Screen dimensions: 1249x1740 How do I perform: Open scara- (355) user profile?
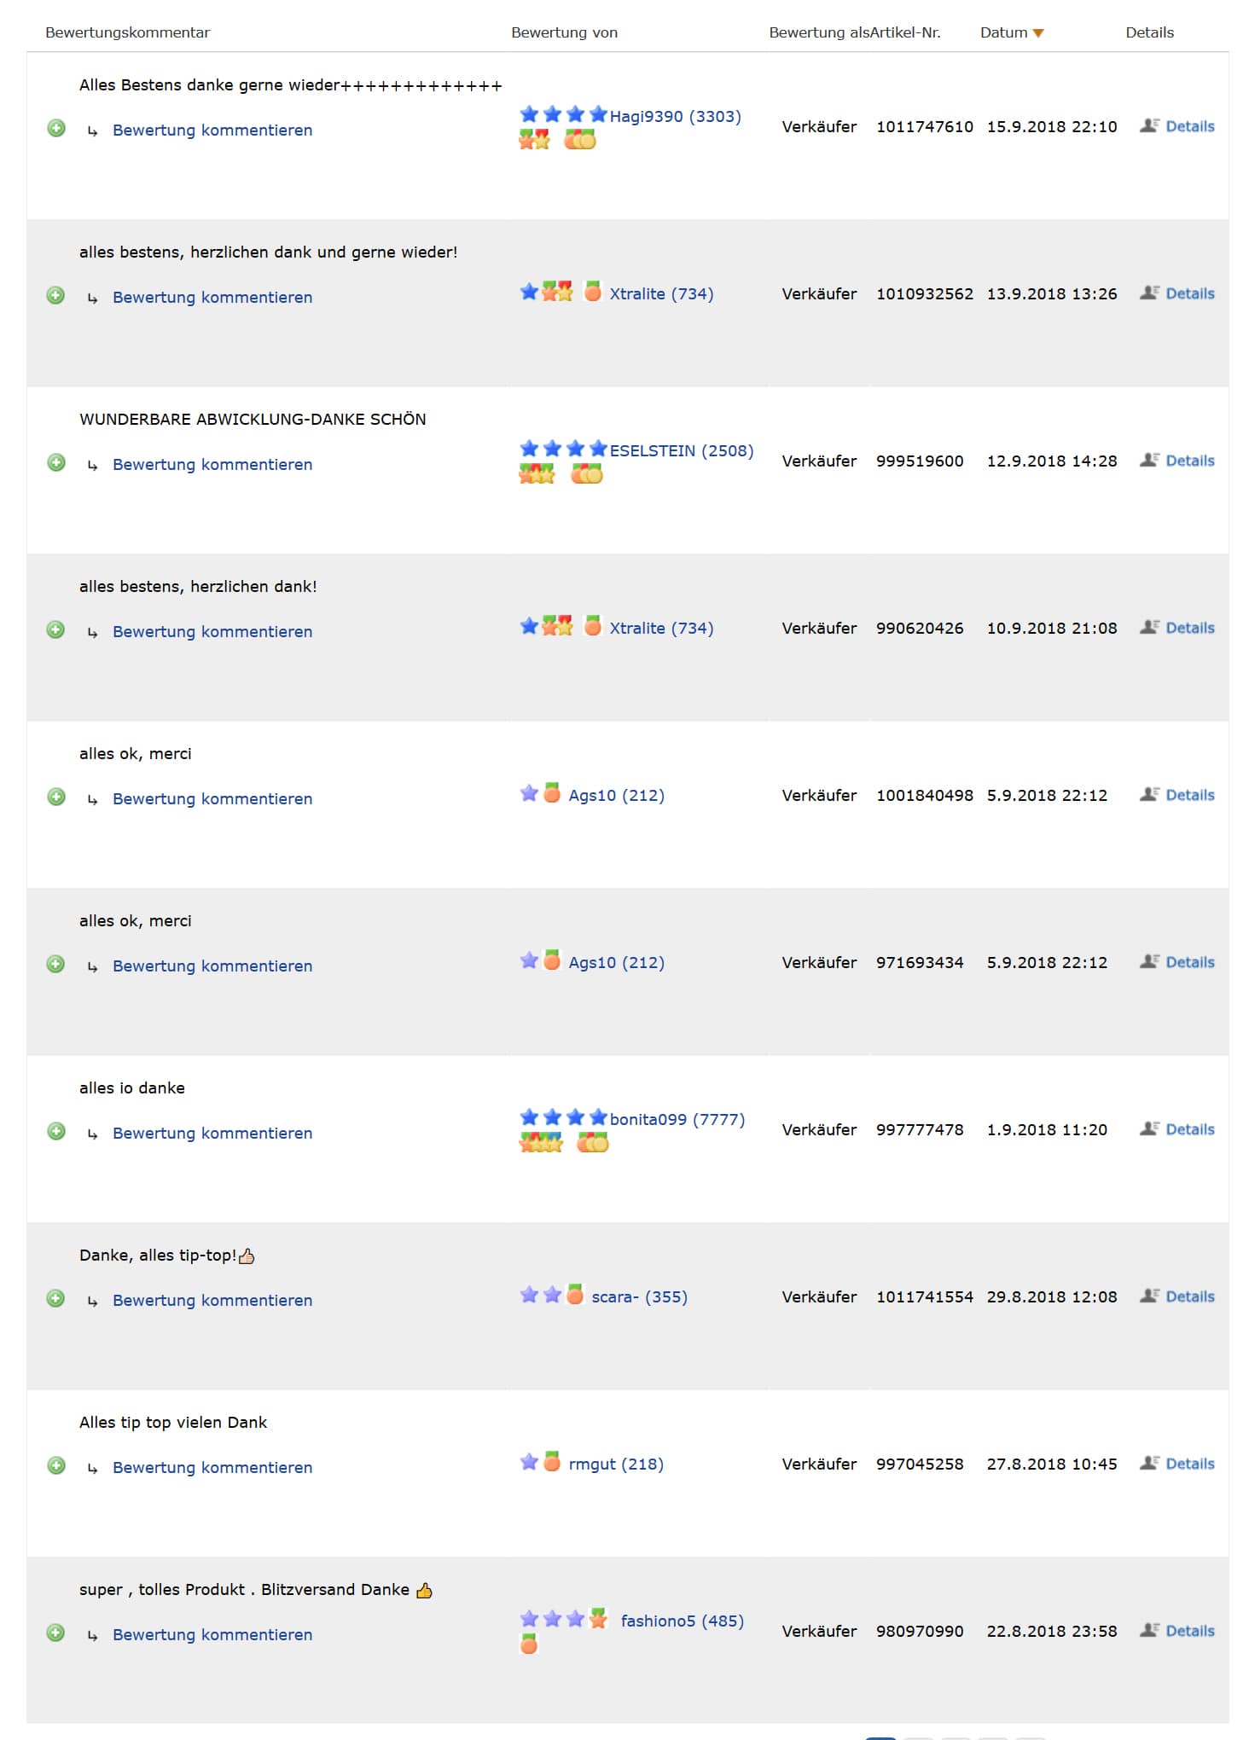pos(639,1296)
